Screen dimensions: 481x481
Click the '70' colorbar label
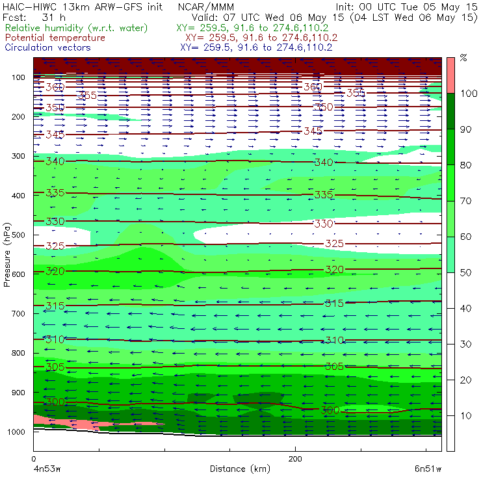click(465, 201)
